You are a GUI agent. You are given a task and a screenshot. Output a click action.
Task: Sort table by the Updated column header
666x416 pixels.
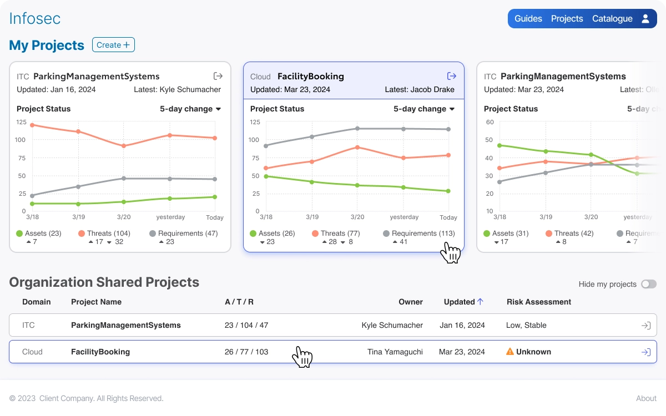pos(459,302)
